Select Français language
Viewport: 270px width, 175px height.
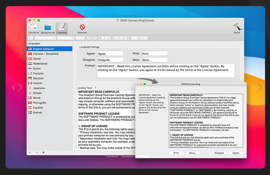point(50,73)
